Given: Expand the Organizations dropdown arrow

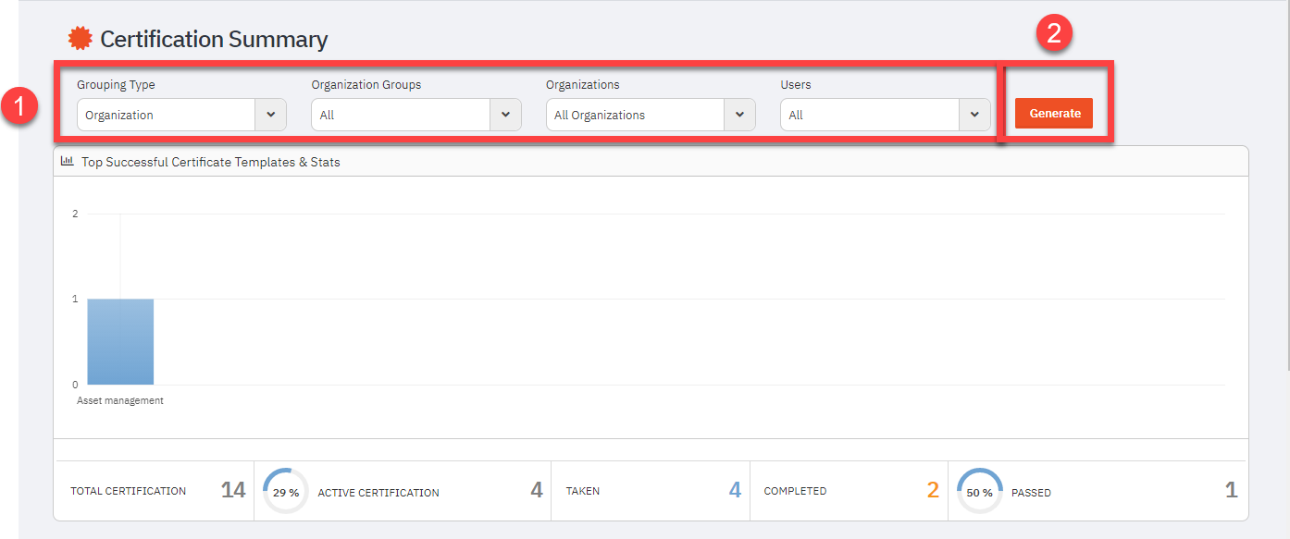Looking at the screenshot, I should coord(739,115).
